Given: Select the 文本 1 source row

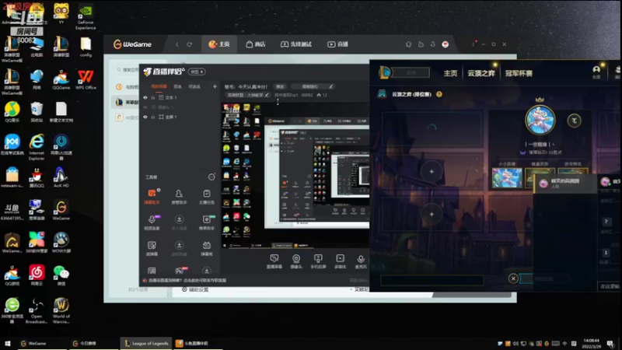Looking at the screenshot, I should click(x=180, y=98).
